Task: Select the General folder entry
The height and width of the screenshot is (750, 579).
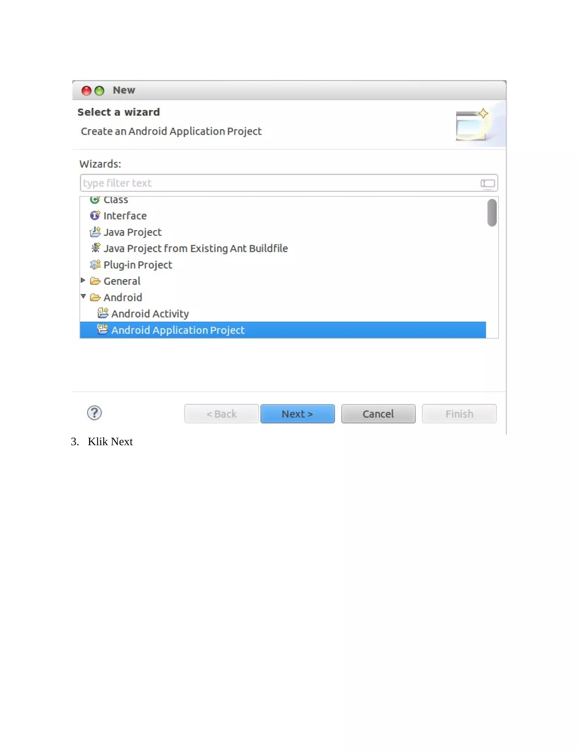Action: (x=122, y=281)
